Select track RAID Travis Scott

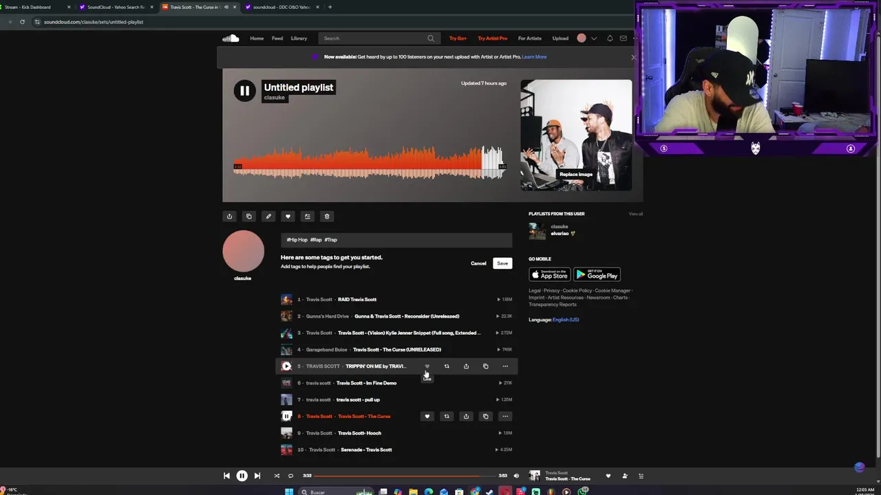pos(357,300)
